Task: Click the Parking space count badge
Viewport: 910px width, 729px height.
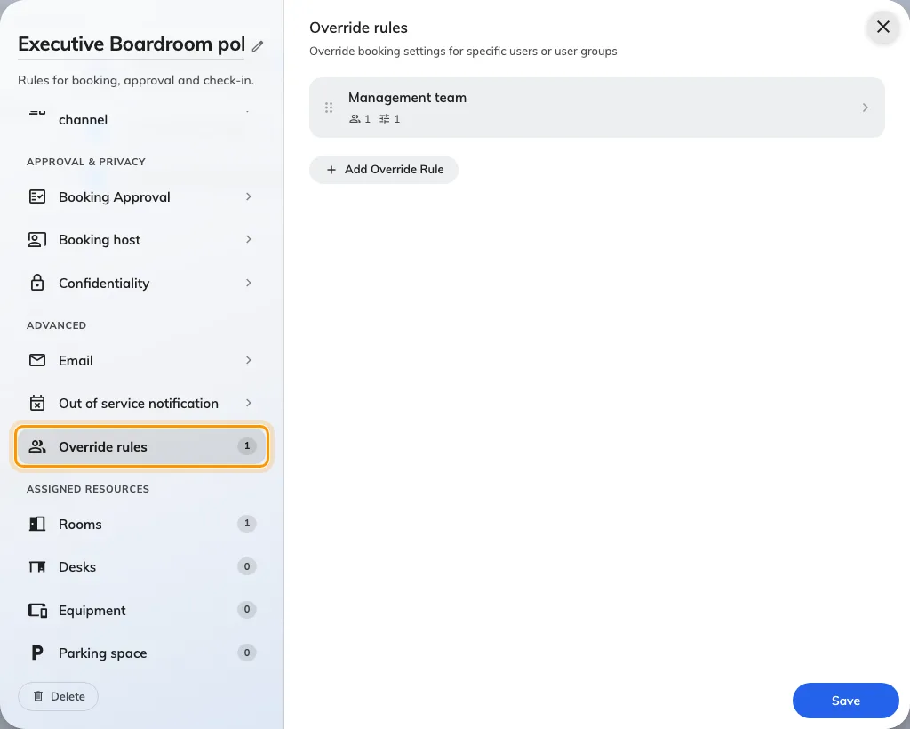Action: pos(247,653)
